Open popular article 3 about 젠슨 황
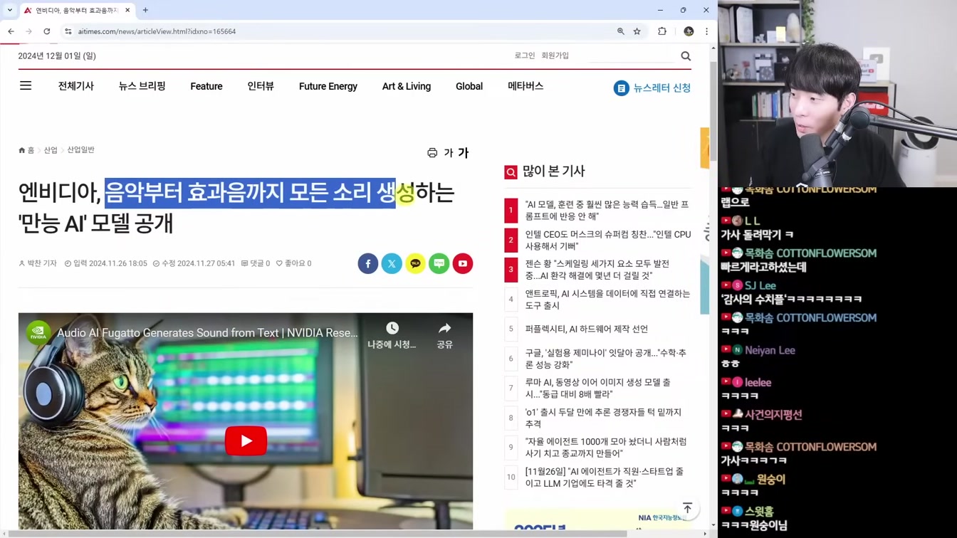957x538 pixels. point(597,270)
